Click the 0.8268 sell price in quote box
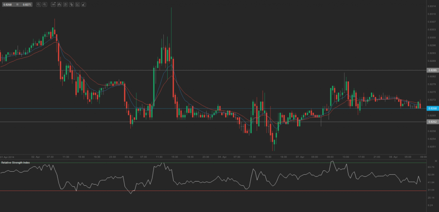 click(x=8, y=4)
